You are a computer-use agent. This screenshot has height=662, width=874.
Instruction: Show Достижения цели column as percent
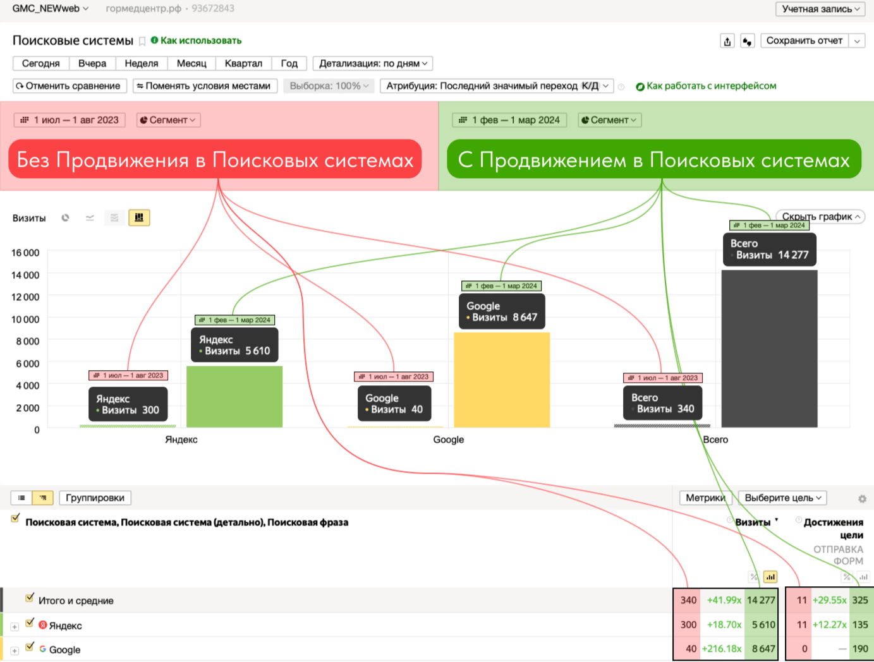(847, 577)
